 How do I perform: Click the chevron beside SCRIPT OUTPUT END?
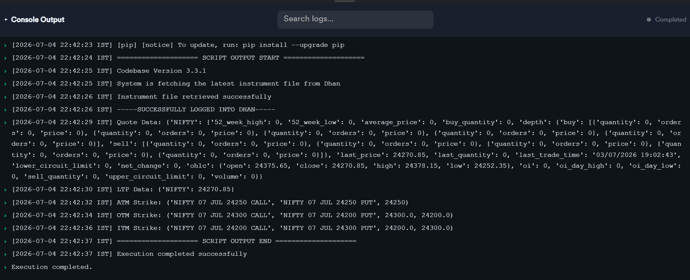pos(5,242)
